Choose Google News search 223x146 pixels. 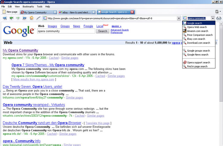coord(199,55)
